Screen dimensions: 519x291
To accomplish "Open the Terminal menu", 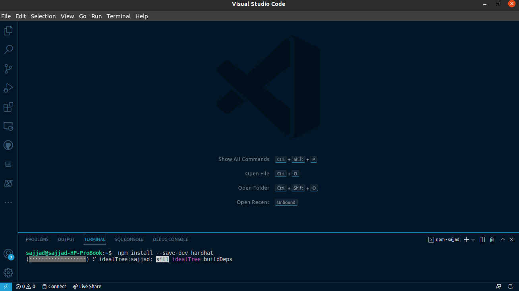I will click(118, 16).
